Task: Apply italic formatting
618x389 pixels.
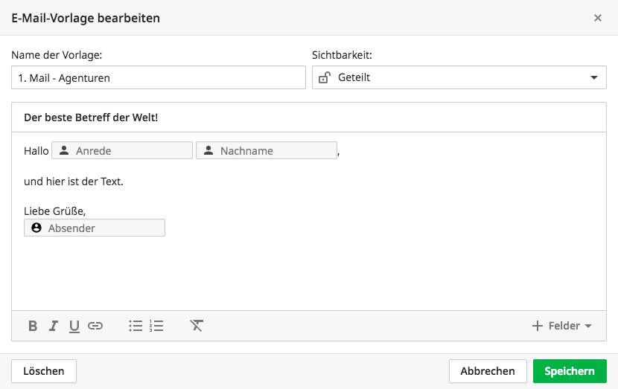Action: pos(53,326)
